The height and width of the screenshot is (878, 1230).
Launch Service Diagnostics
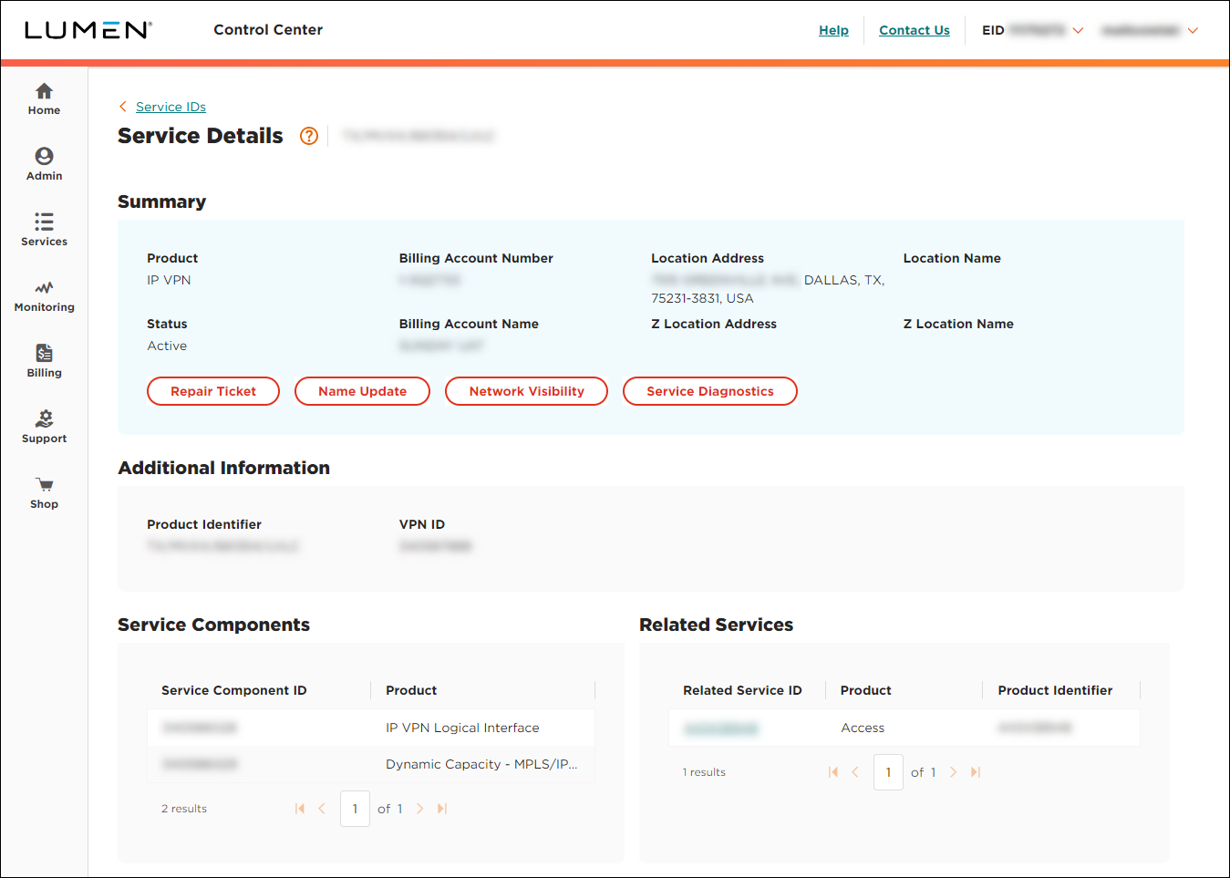tap(709, 390)
